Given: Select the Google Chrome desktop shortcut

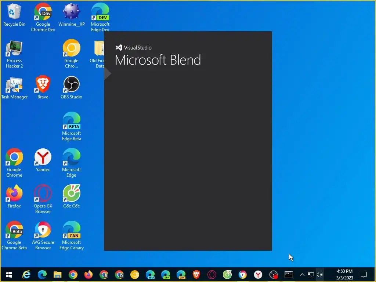Looking at the screenshot, I should point(14,163).
